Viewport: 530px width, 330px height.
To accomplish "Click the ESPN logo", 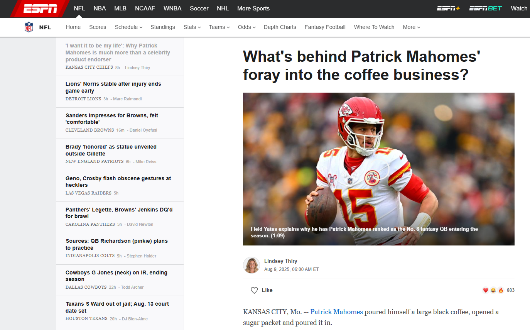I will [40, 8].
